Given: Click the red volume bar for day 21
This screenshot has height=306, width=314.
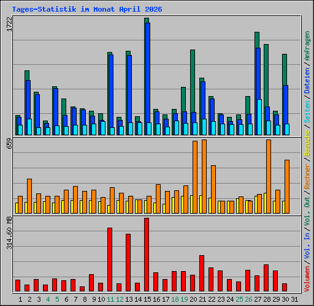Looking at the screenshot, I should point(202,274).
